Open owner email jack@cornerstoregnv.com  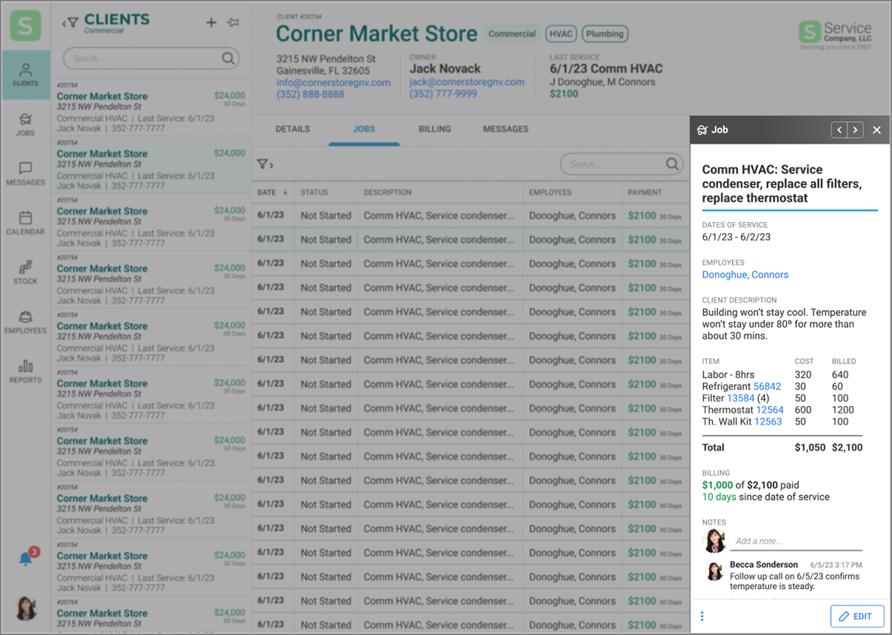467,83
